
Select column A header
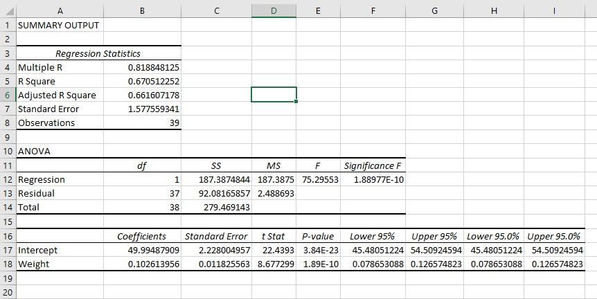pyautogui.click(x=60, y=11)
